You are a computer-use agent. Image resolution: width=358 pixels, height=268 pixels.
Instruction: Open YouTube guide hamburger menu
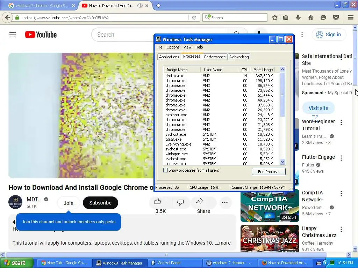[x=13, y=35]
